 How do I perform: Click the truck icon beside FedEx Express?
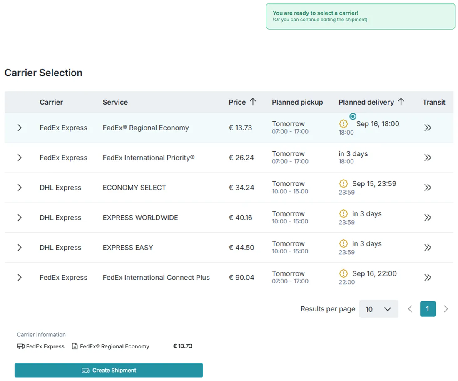pyautogui.click(x=21, y=346)
